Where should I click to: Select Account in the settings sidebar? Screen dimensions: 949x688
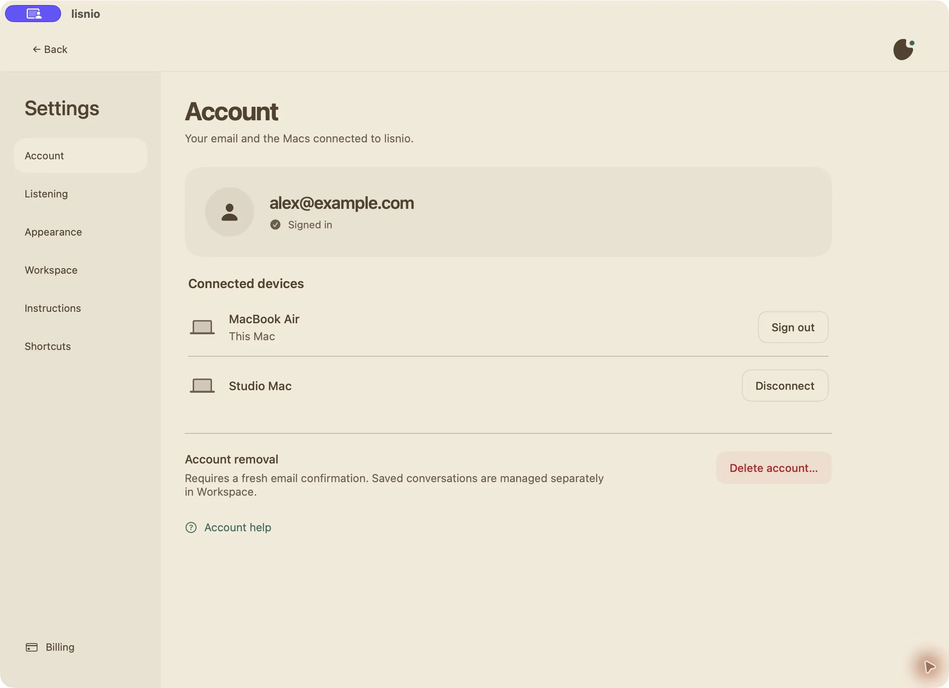(80, 155)
